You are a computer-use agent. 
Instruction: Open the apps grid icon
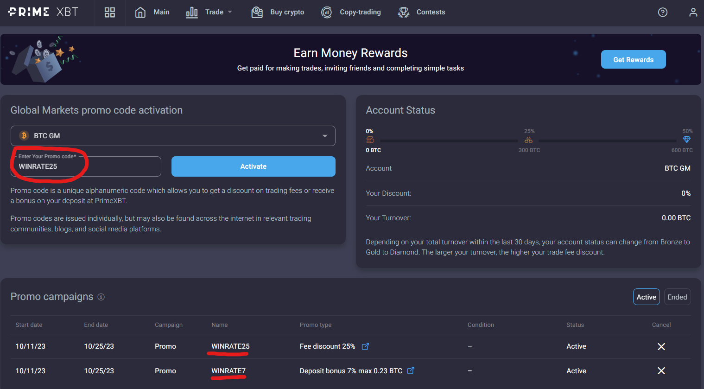[110, 13]
